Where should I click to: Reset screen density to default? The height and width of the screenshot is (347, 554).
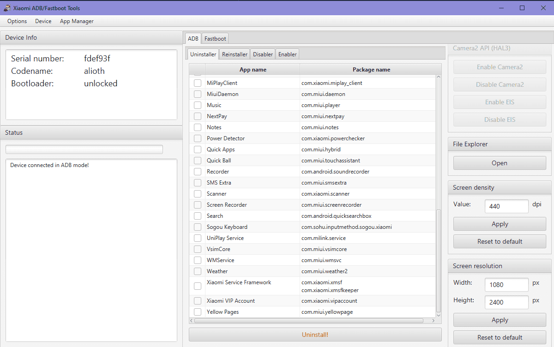[x=499, y=241]
